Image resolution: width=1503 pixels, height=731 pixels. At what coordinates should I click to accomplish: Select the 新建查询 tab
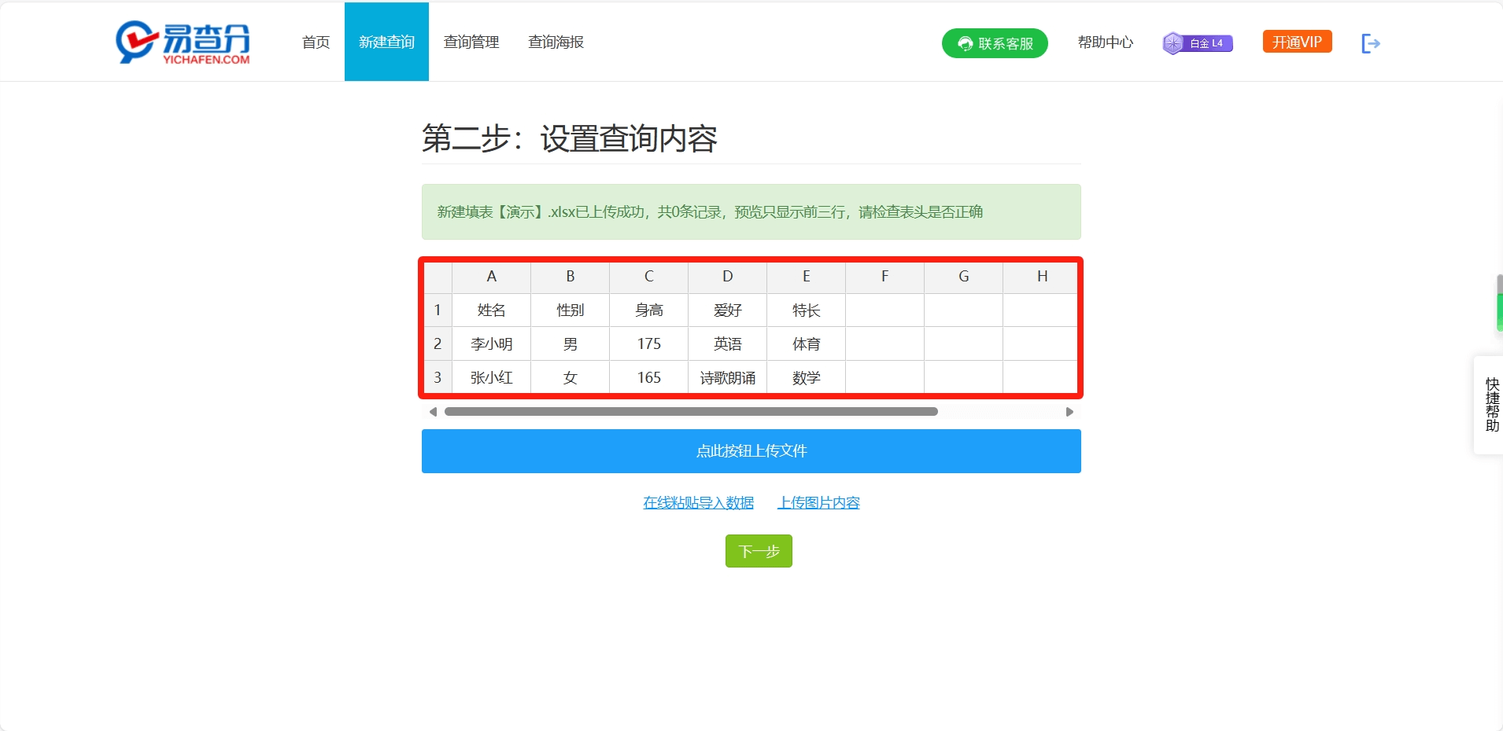coord(386,42)
